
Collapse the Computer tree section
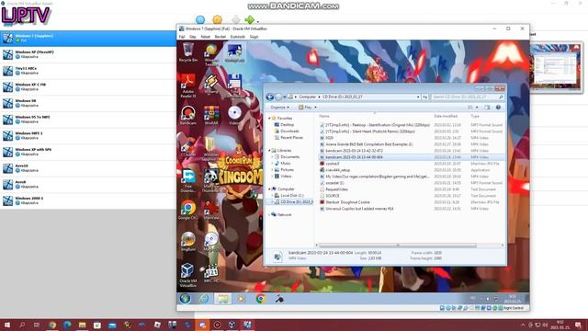tap(269, 188)
